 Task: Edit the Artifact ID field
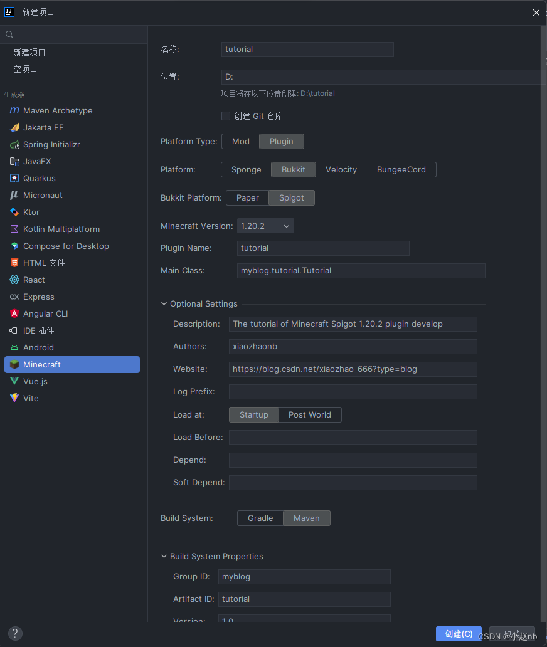pos(304,599)
